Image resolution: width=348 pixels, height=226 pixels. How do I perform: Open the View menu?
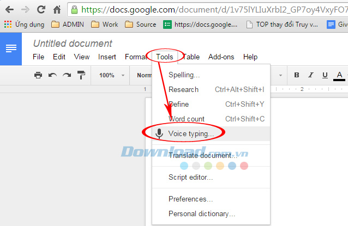coord(82,57)
